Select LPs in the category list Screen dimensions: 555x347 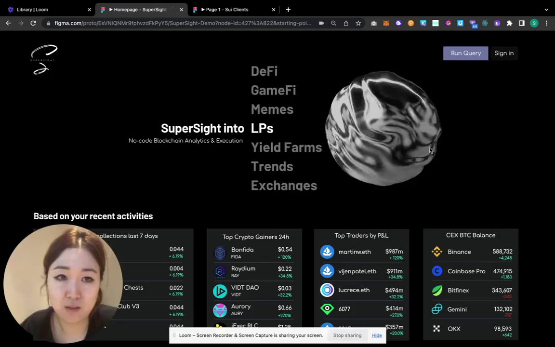click(262, 128)
